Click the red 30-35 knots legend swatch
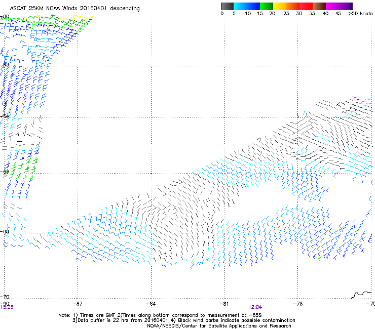The width and height of the screenshot is (375, 329). [x=306, y=6]
